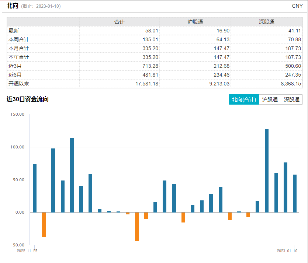Viewport: 308px width, 263px height.
Task: Select the 本周合计 row label
Action: pos(18,39)
